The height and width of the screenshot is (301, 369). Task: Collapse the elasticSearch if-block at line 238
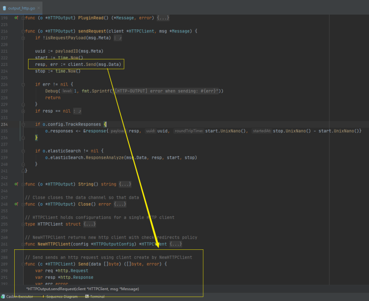[x=23, y=151]
